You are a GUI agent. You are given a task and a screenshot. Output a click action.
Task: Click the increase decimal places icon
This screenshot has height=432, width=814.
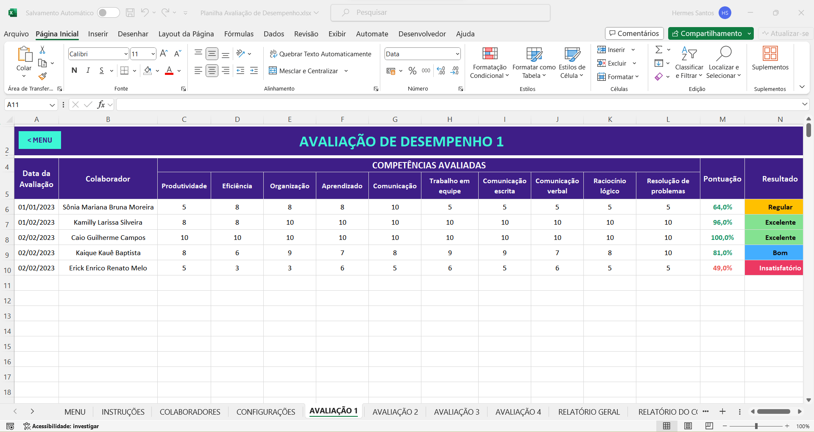(441, 71)
